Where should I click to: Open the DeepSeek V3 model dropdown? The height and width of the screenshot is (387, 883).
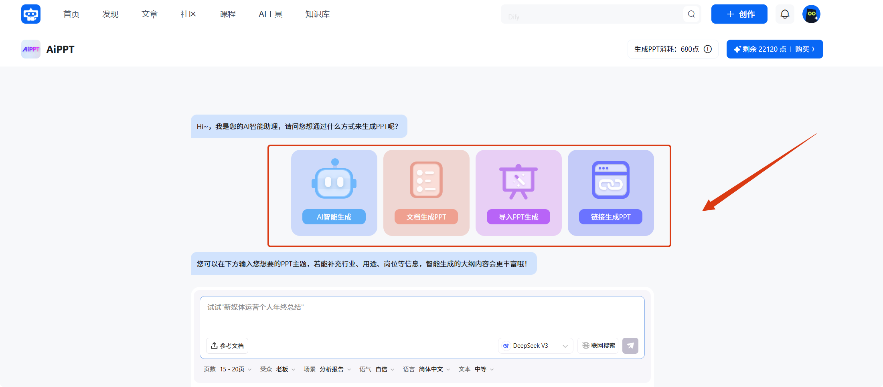[x=535, y=345]
